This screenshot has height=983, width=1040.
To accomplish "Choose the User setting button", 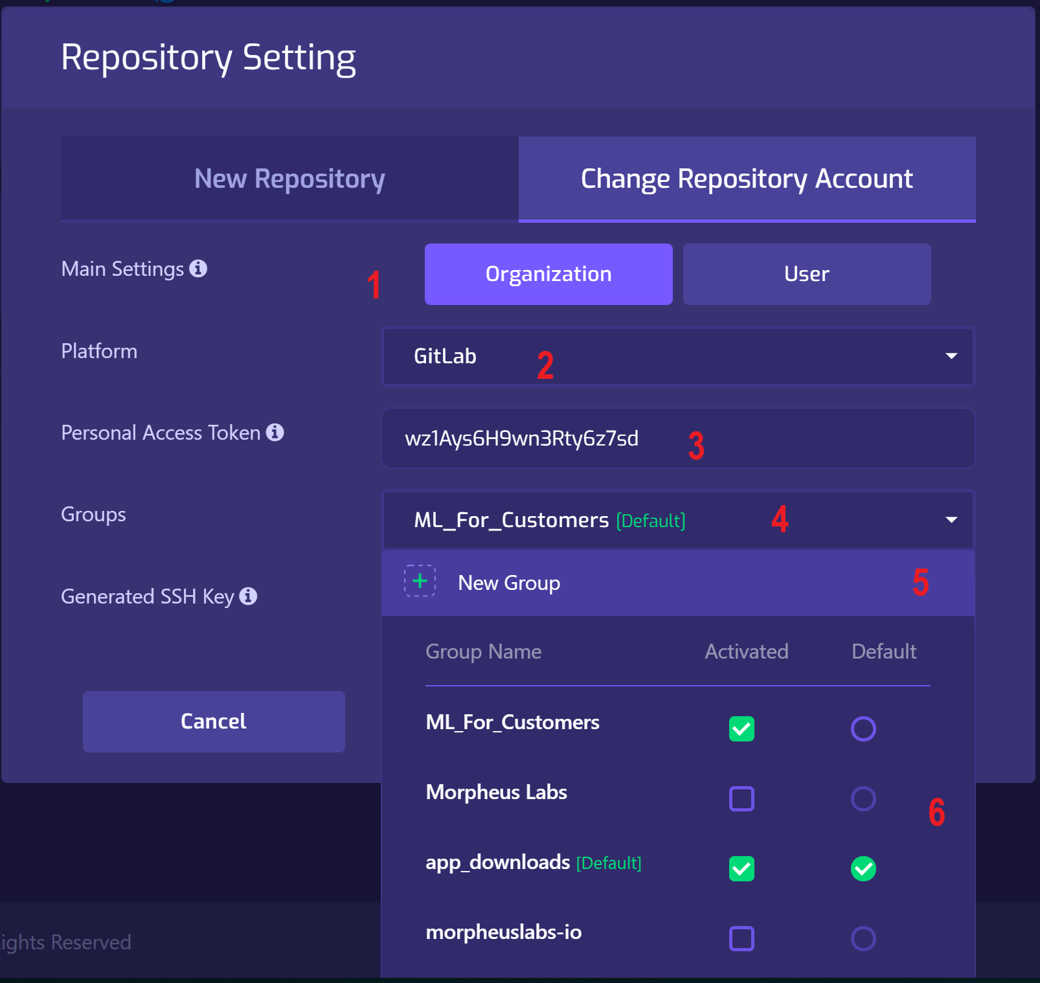I will 807,274.
